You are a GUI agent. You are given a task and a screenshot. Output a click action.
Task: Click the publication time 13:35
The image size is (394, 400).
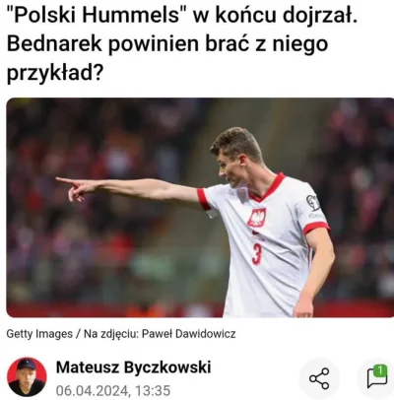point(153,390)
